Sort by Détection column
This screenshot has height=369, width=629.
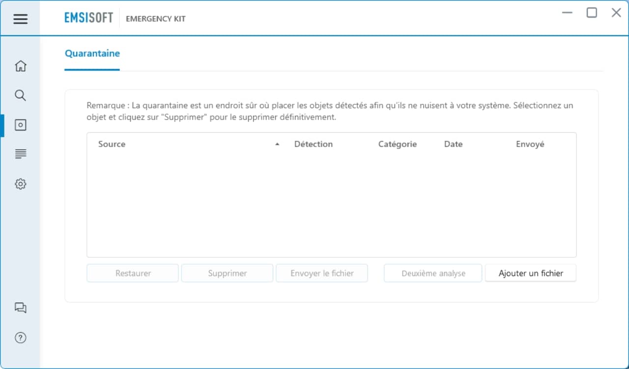click(313, 144)
